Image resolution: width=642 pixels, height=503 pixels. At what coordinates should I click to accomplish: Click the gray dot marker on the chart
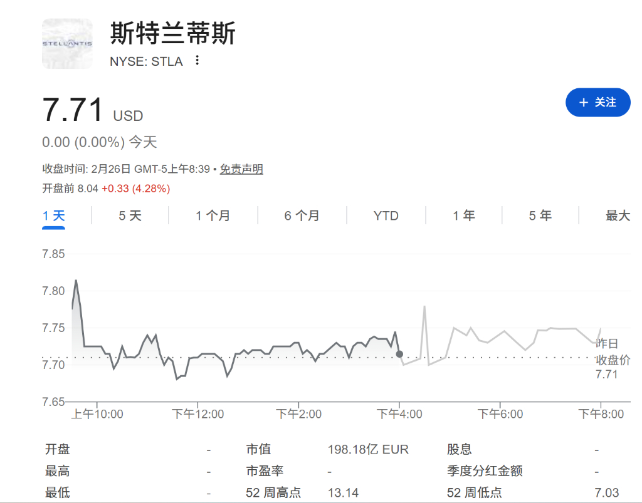(399, 354)
